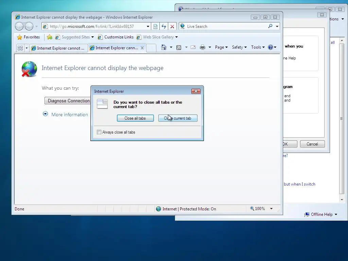The width and height of the screenshot is (348, 261).
Task: Click the Add to Favorites Bar icon
Action: (50, 37)
